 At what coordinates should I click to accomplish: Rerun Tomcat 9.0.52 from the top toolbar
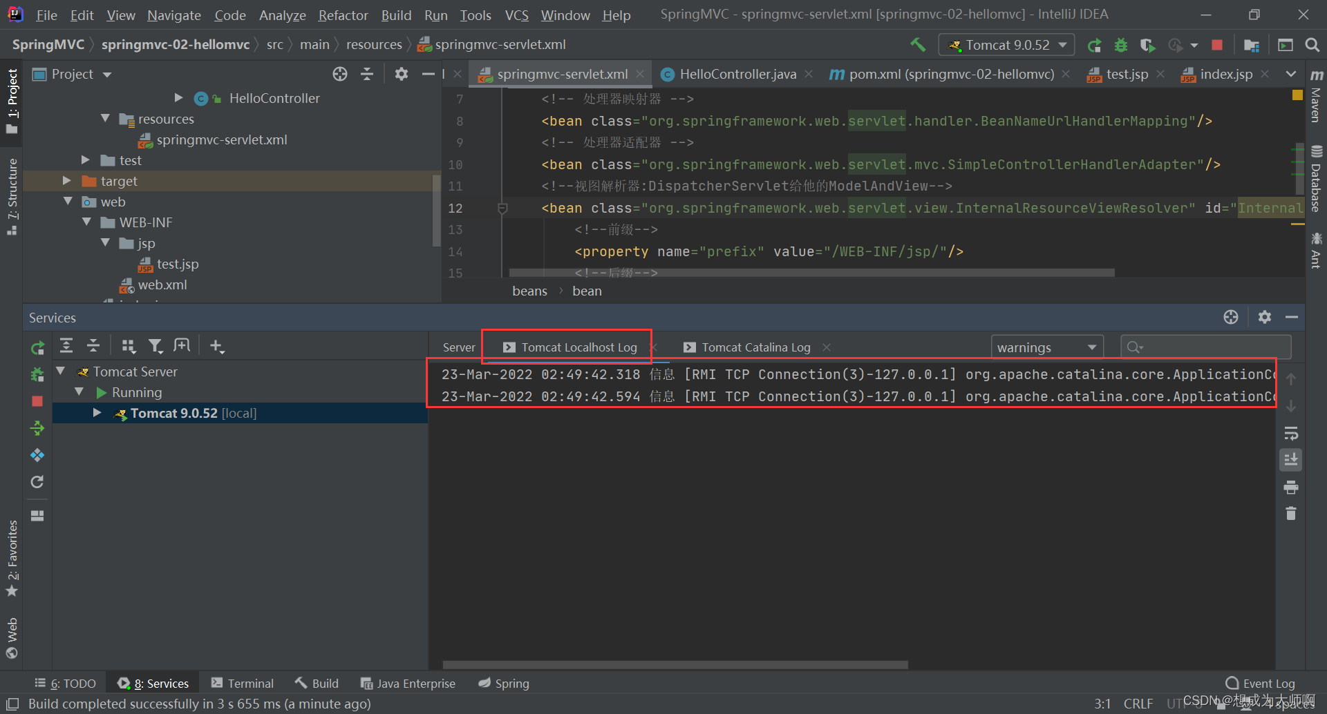coord(1094,45)
